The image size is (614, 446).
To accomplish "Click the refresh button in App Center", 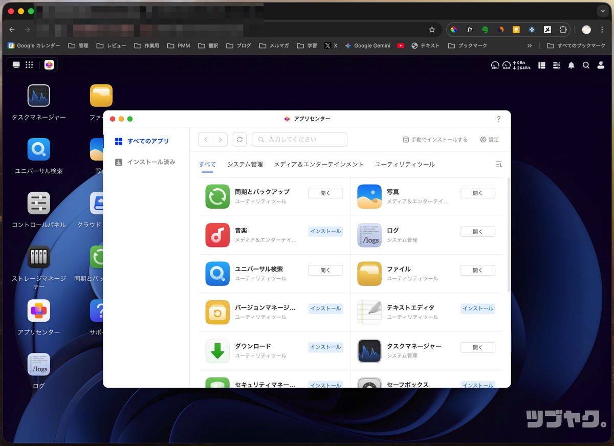I will tap(239, 140).
